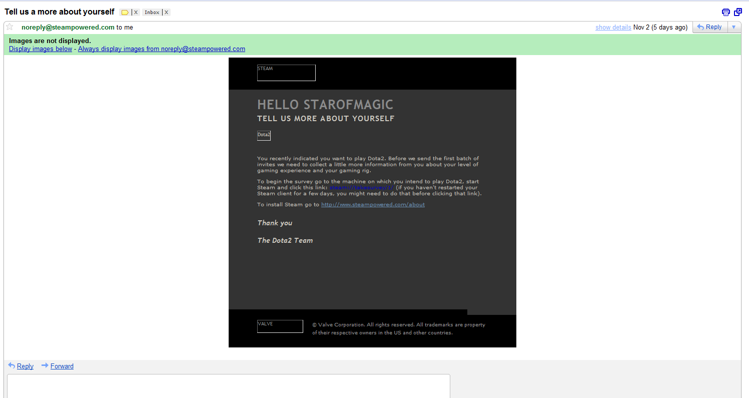Click the Reply button at top right
The height and width of the screenshot is (398, 749).
(x=709, y=27)
